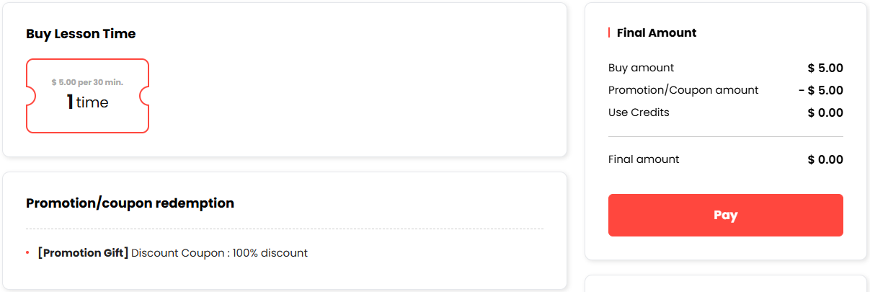Click the red bar beside Final Amount
Screen dimensions: 870x292
click(x=609, y=32)
